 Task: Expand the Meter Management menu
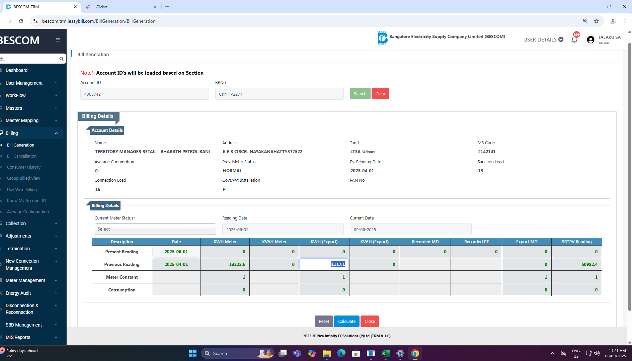[31, 280]
